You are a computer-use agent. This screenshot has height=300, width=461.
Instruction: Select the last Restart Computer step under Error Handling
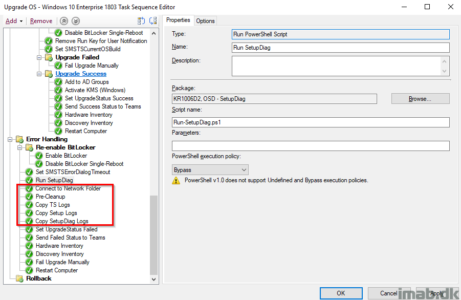(x=57, y=270)
